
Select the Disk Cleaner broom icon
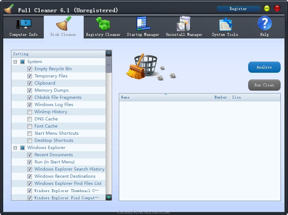64,23
